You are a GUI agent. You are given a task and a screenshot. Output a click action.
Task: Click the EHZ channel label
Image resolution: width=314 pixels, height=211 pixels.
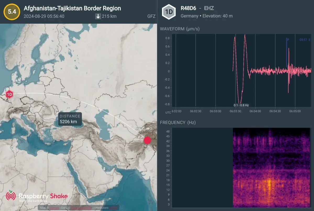tap(209, 8)
